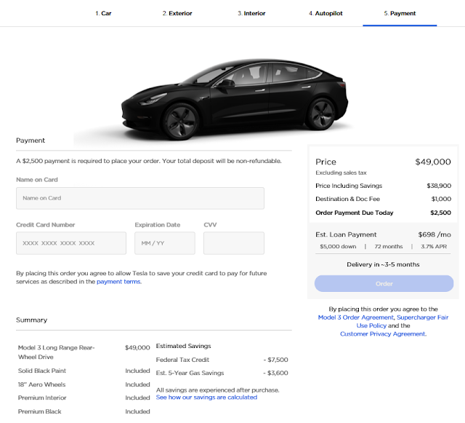Screen dimensions: 465x423
Task: Go to the 1. Car step tab
Action: [x=103, y=13]
